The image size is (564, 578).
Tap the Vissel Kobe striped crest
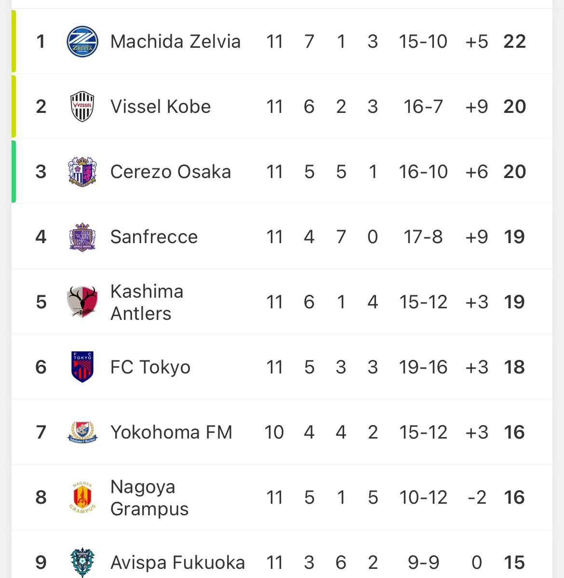click(x=82, y=107)
